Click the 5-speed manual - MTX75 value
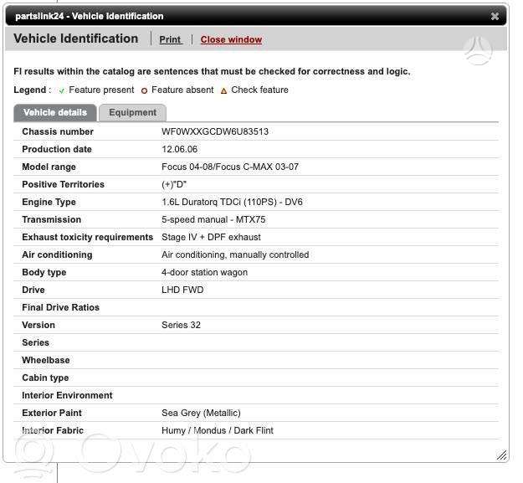Image resolution: width=523 pixels, height=483 pixels. (213, 220)
